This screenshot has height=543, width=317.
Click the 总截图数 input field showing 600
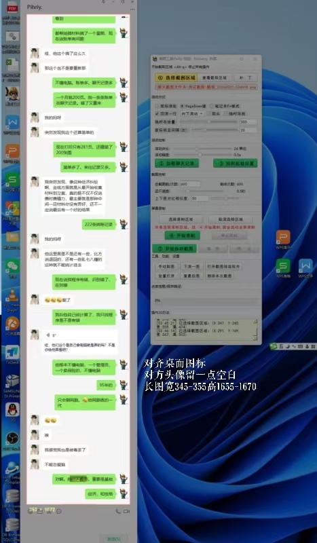coord(190,184)
